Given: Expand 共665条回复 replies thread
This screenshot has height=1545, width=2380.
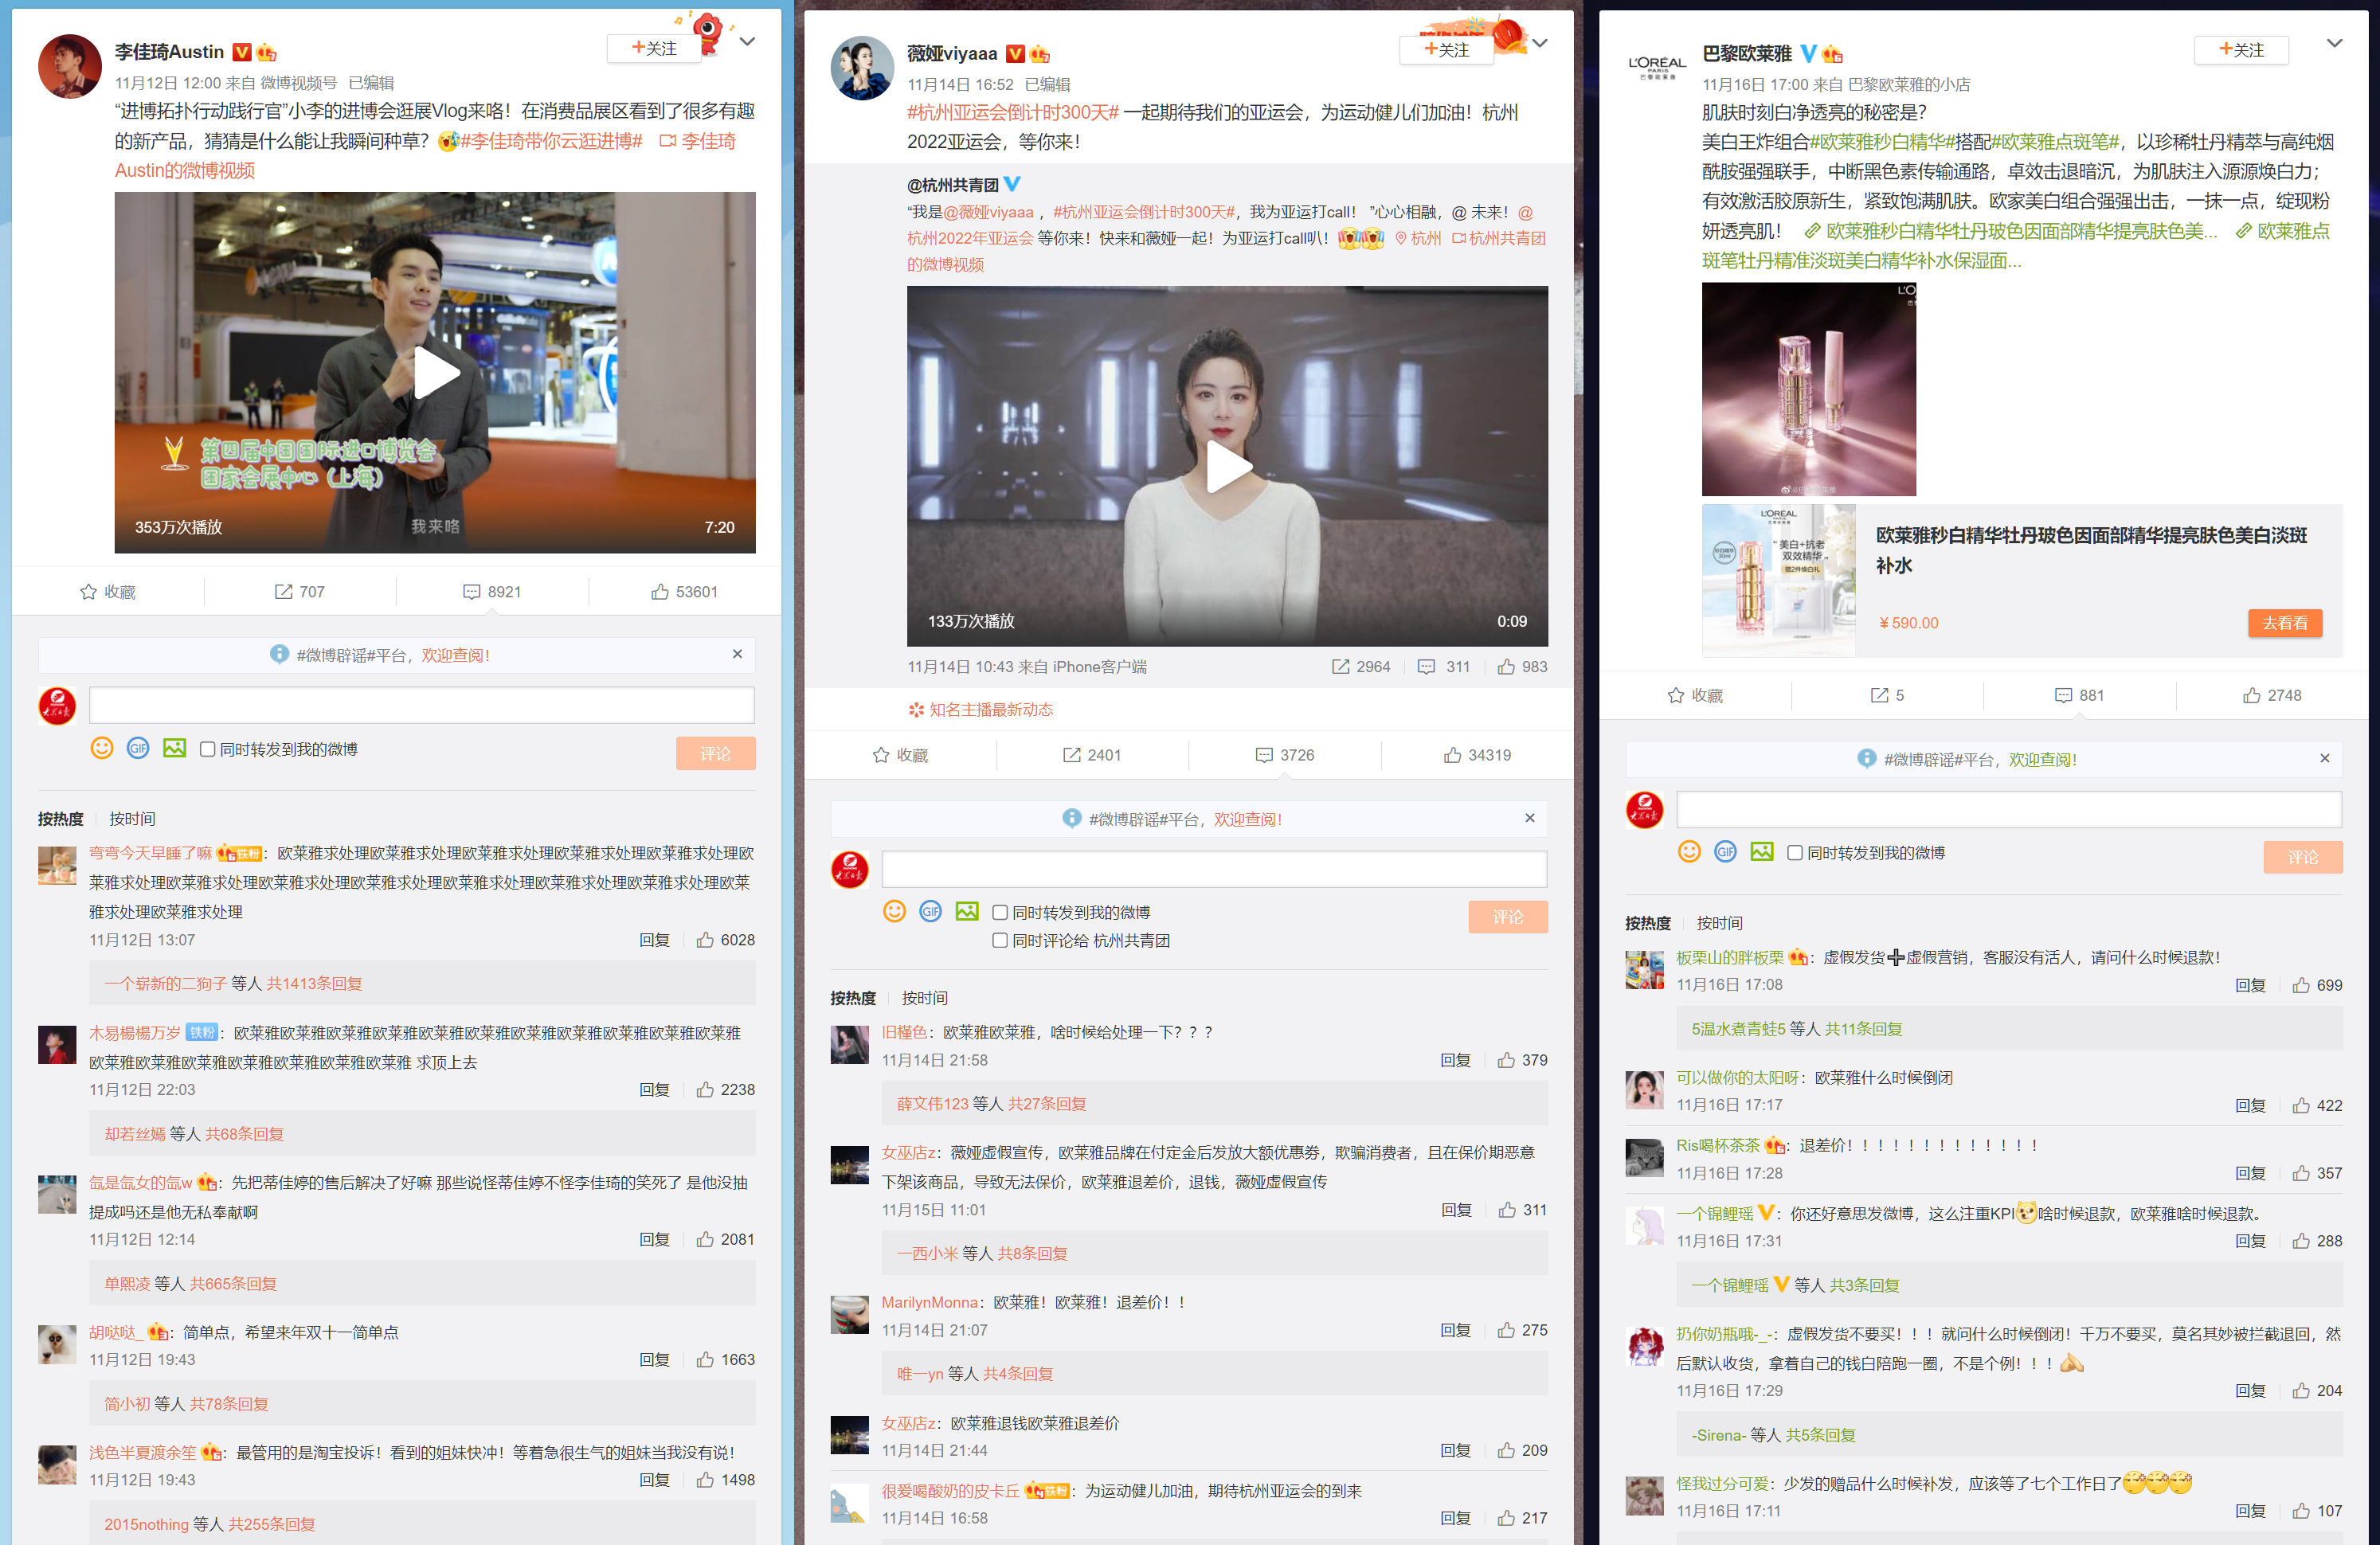Looking at the screenshot, I should coord(233,1284).
